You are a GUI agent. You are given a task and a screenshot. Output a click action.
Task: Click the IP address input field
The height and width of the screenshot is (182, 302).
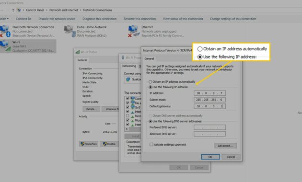click(209, 93)
